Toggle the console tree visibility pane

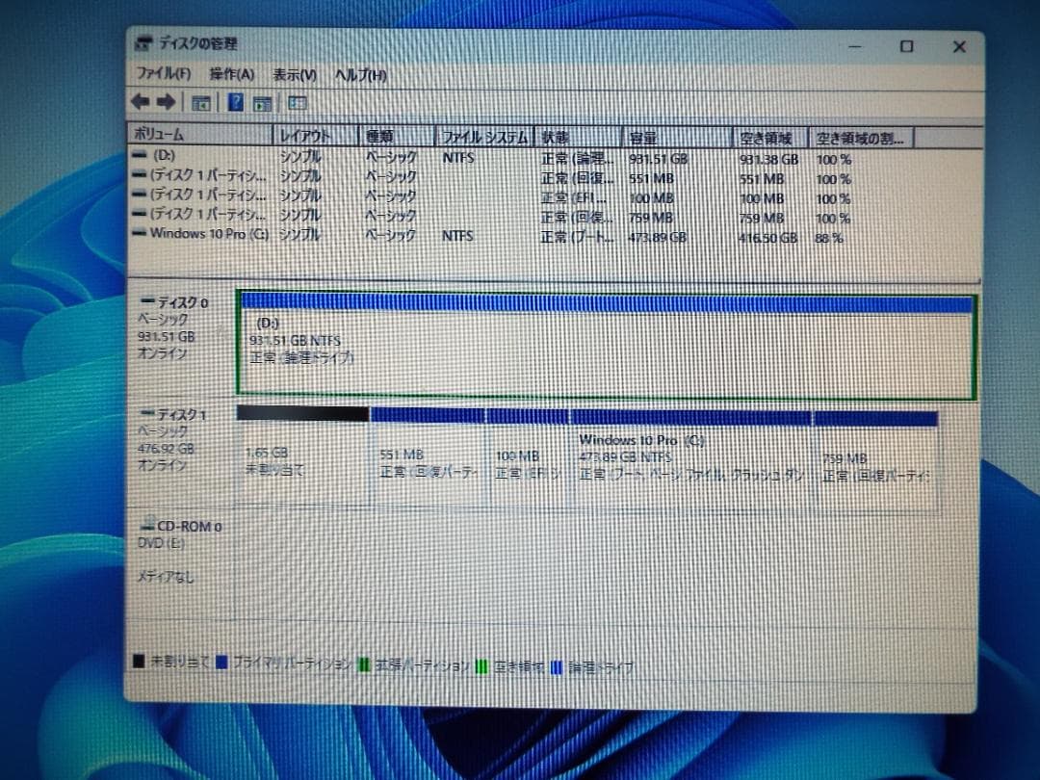pyautogui.click(x=200, y=102)
